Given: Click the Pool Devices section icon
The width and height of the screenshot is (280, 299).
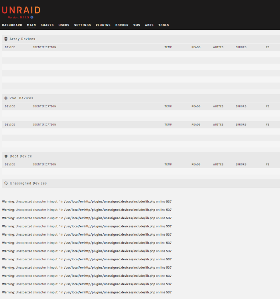Looking at the screenshot, I should click(x=6, y=98).
